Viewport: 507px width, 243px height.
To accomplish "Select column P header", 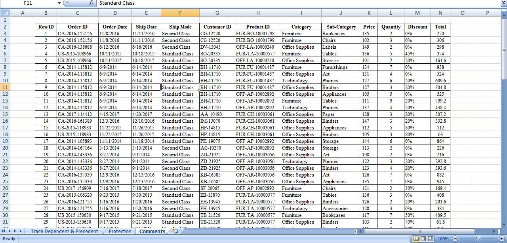I will tap(488, 13).
